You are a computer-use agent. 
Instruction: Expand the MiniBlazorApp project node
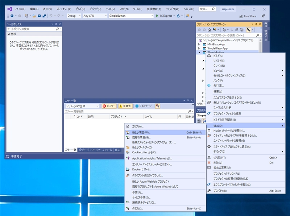(199, 44)
